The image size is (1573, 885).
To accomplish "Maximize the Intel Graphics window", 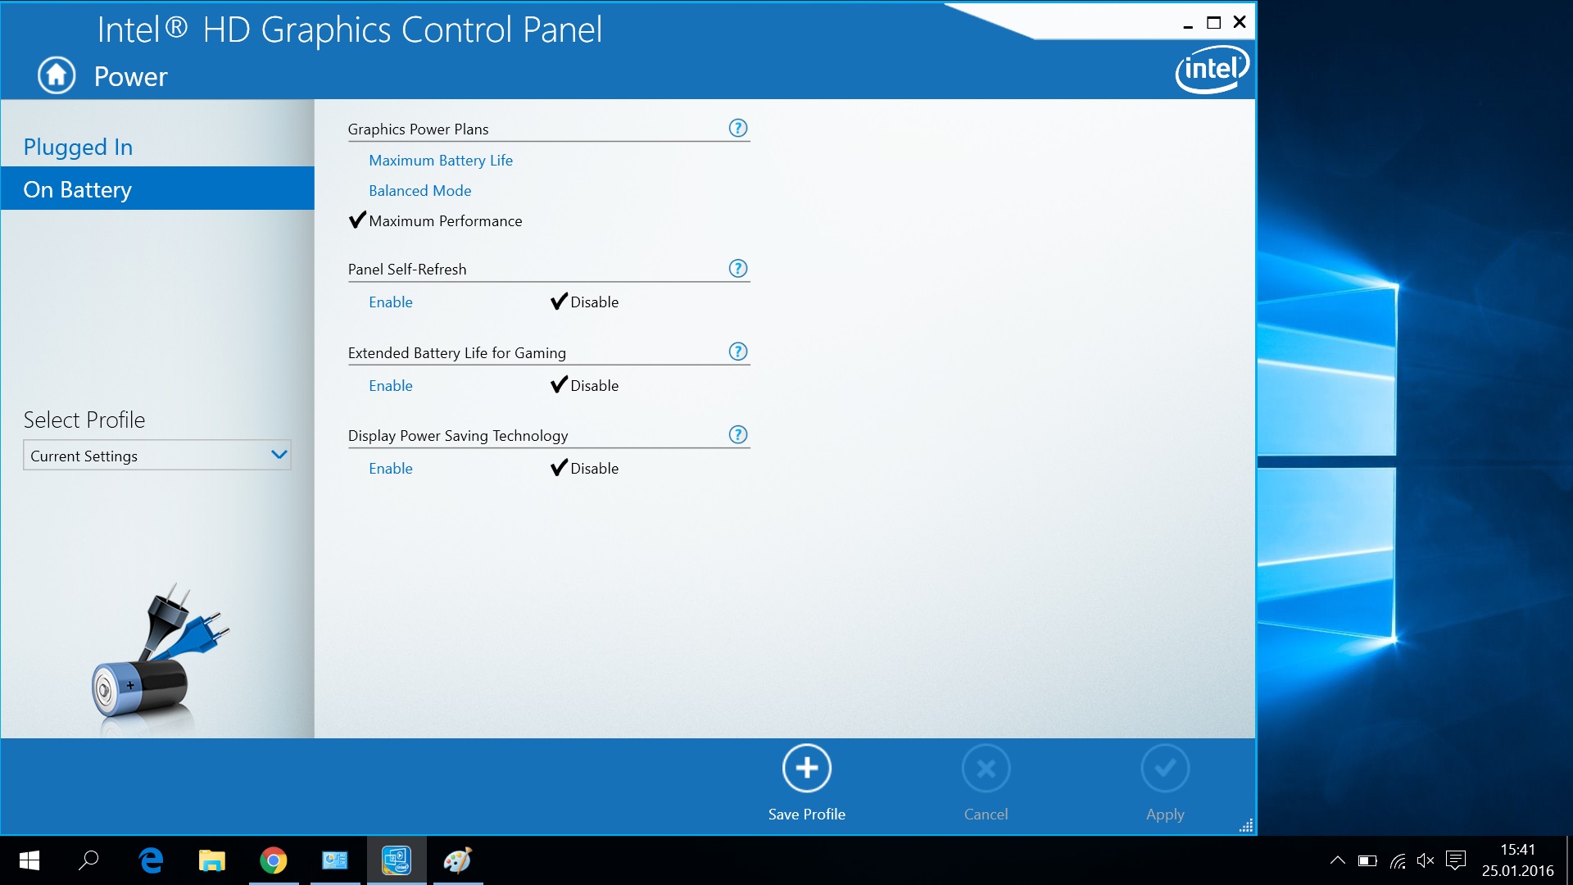I will coord(1214,23).
